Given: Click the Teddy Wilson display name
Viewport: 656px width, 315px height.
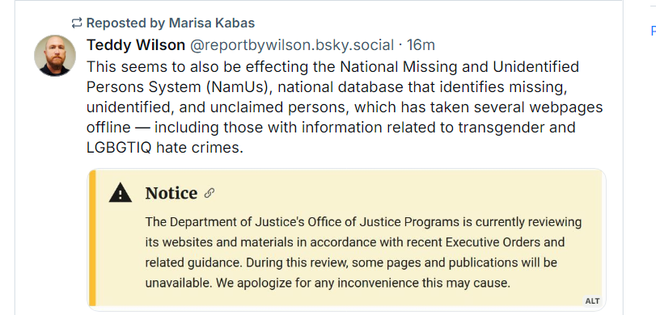Looking at the screenshot, I should click(136, 45).
